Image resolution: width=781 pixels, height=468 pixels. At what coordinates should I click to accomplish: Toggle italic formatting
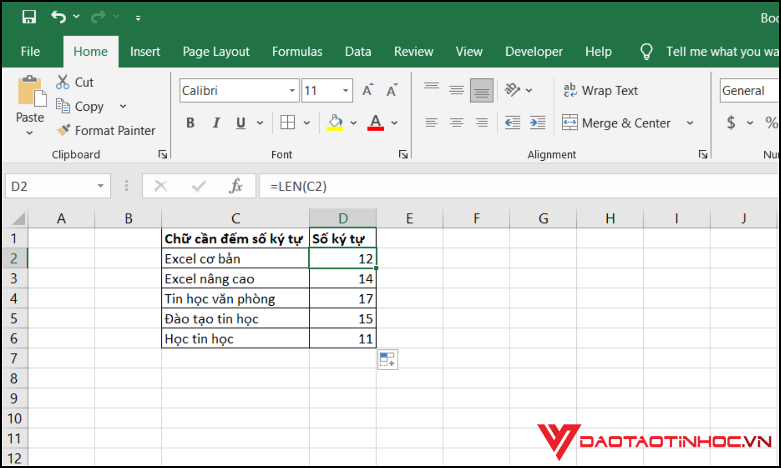pos(216,123)
